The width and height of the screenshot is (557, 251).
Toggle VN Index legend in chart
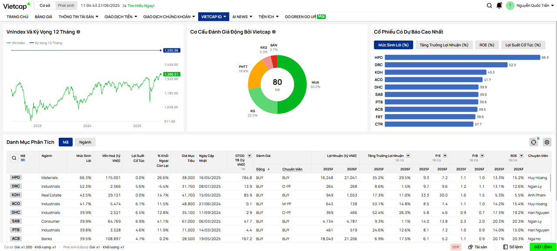[x=16, y=43]
